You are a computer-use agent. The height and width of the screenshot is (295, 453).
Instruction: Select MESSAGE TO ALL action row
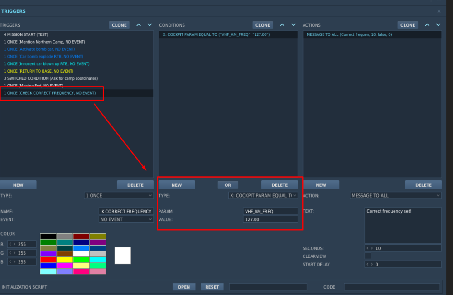(x=372, y=34)
